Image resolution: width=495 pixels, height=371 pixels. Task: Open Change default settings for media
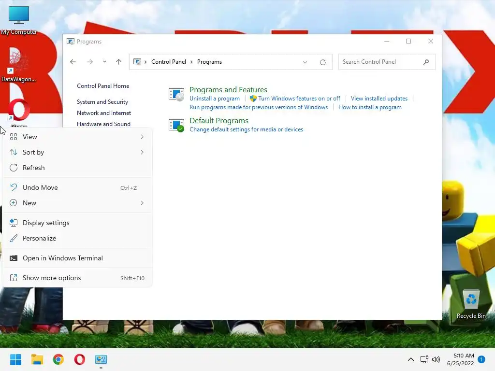[246, 129]
